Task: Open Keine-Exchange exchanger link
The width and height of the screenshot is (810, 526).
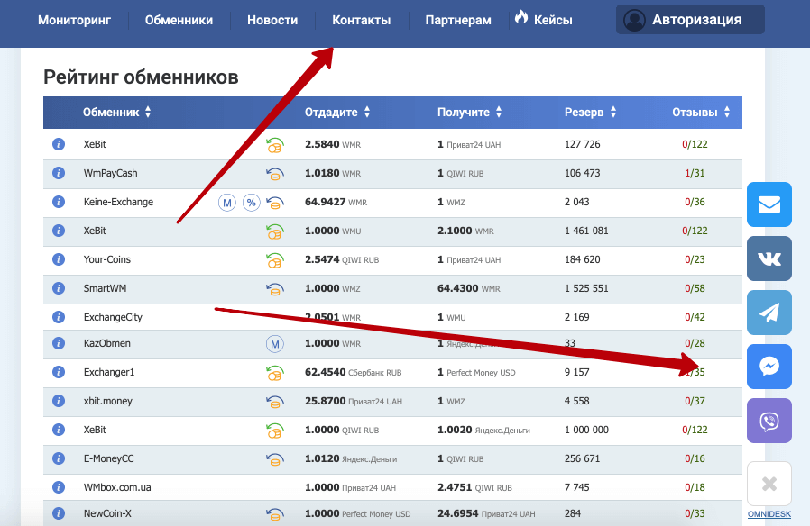Action: coord(118,202)
